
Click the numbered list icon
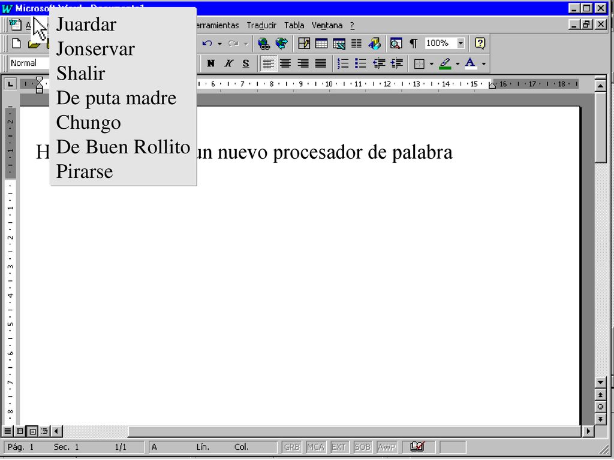tap(343, 63)
